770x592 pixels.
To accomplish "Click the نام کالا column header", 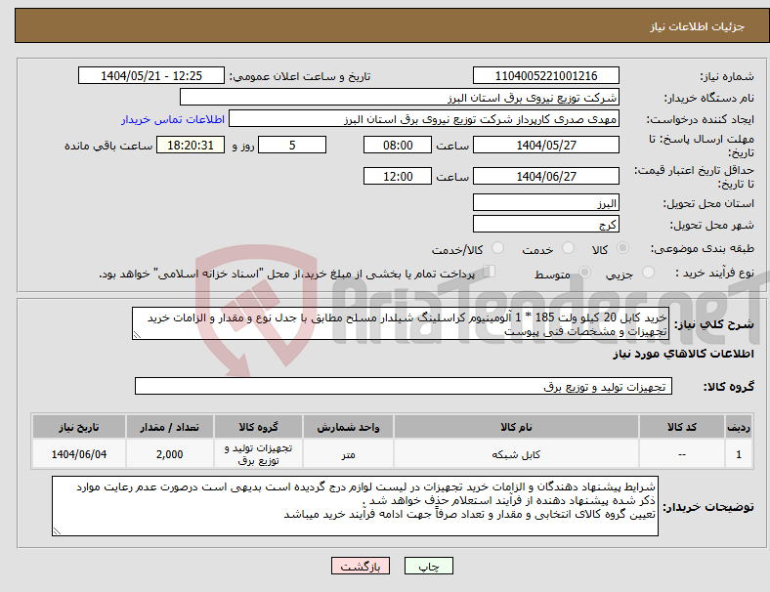I will click(x=516, y=427).
